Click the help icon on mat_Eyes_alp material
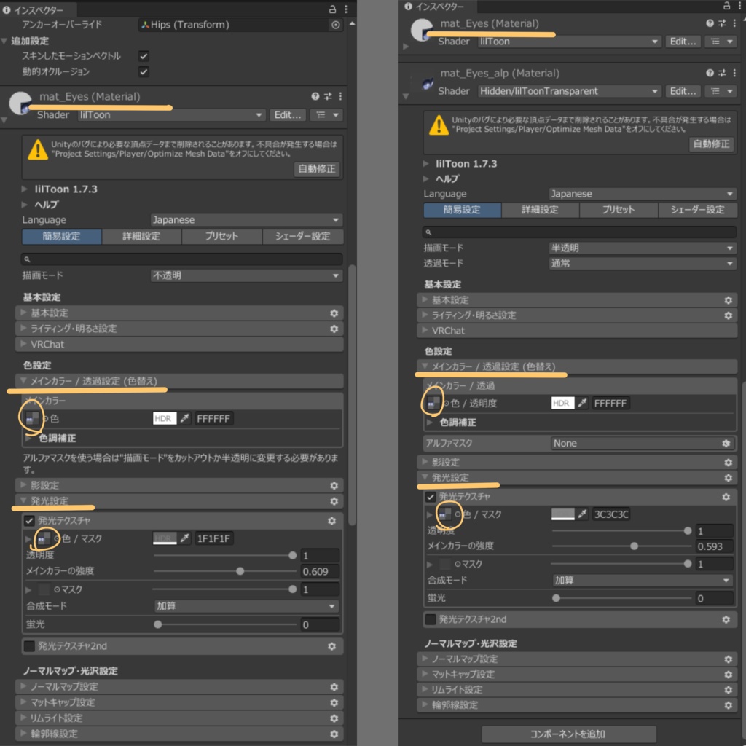Viewport: 746px width, 746px height. click(x=710, y=74)
